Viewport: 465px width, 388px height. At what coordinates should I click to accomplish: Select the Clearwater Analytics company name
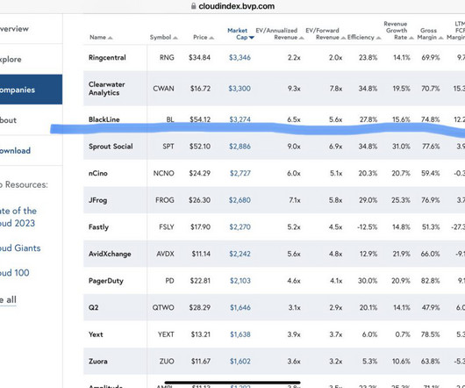[107, 89]
